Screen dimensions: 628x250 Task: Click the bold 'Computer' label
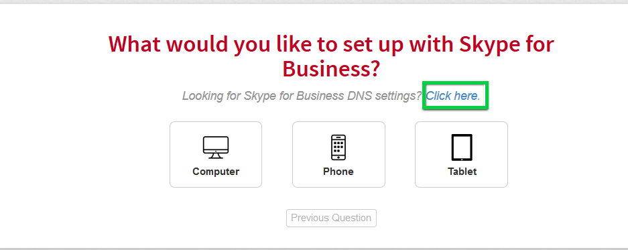215,172
